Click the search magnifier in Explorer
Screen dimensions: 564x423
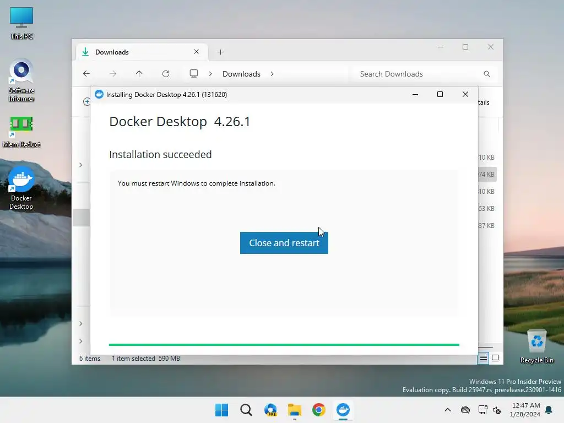click(x=487, y=74)
